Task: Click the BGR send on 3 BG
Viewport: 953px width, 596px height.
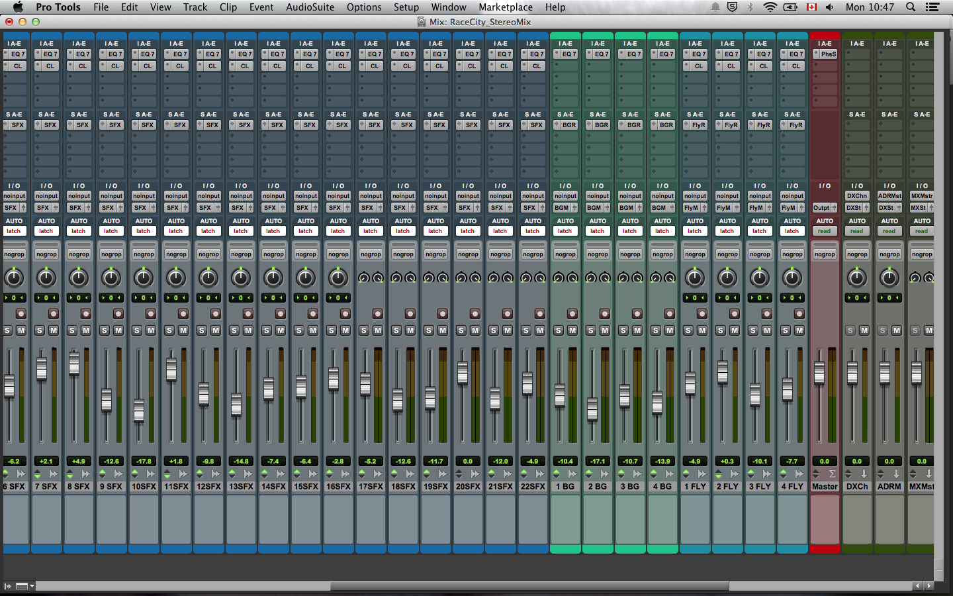Action: tap(633, 124)
